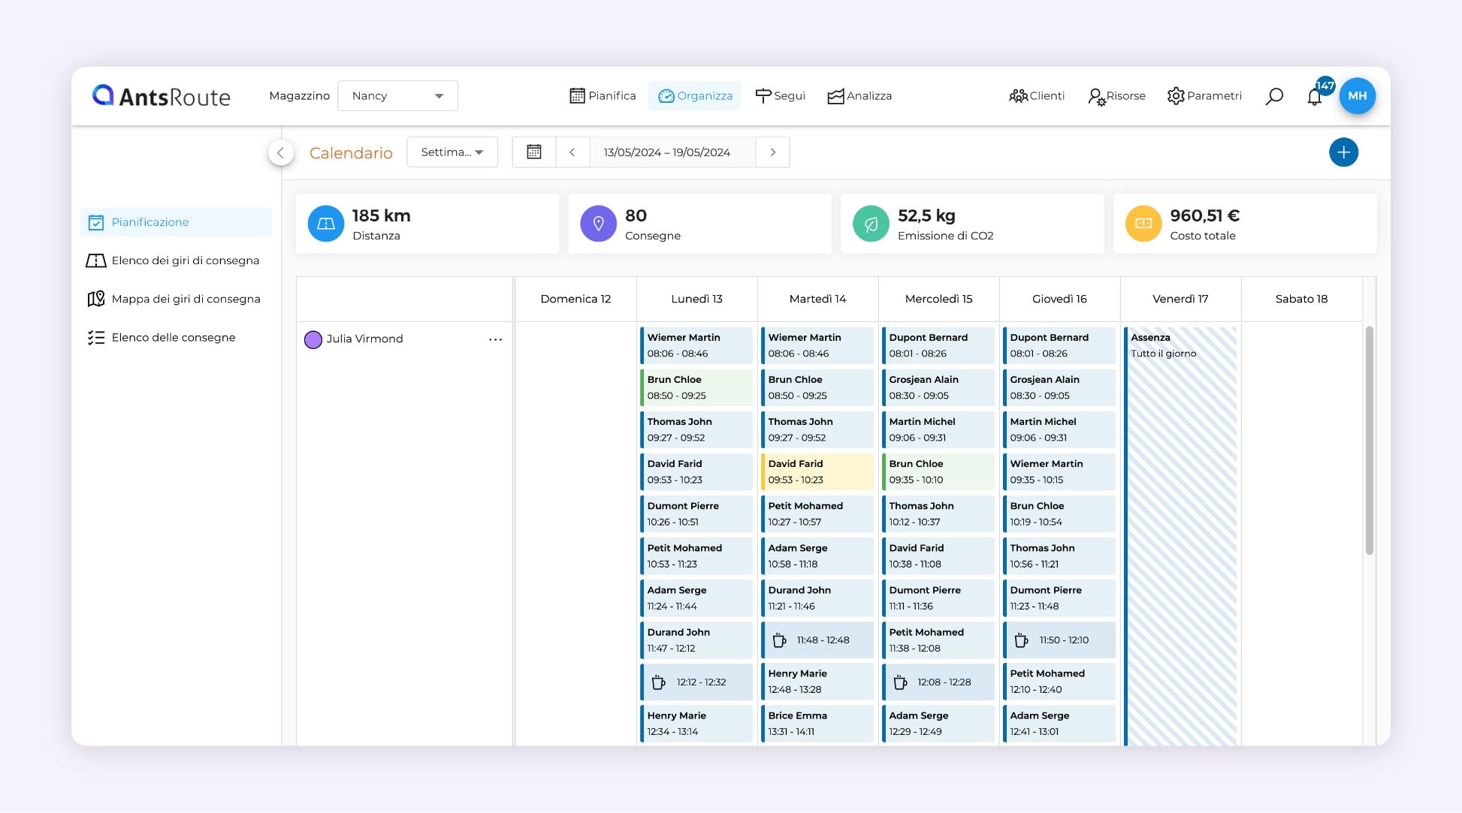Open the Analizza tab

[x=859, y=96]
